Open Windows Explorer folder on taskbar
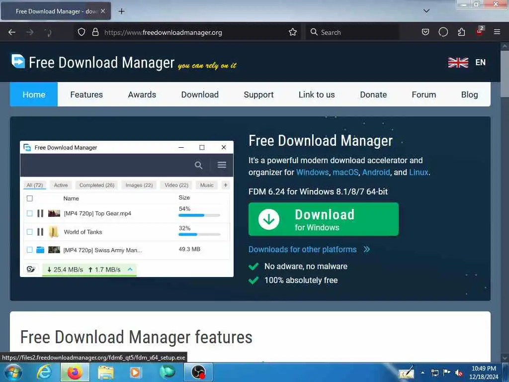 [x=106, y=373]
